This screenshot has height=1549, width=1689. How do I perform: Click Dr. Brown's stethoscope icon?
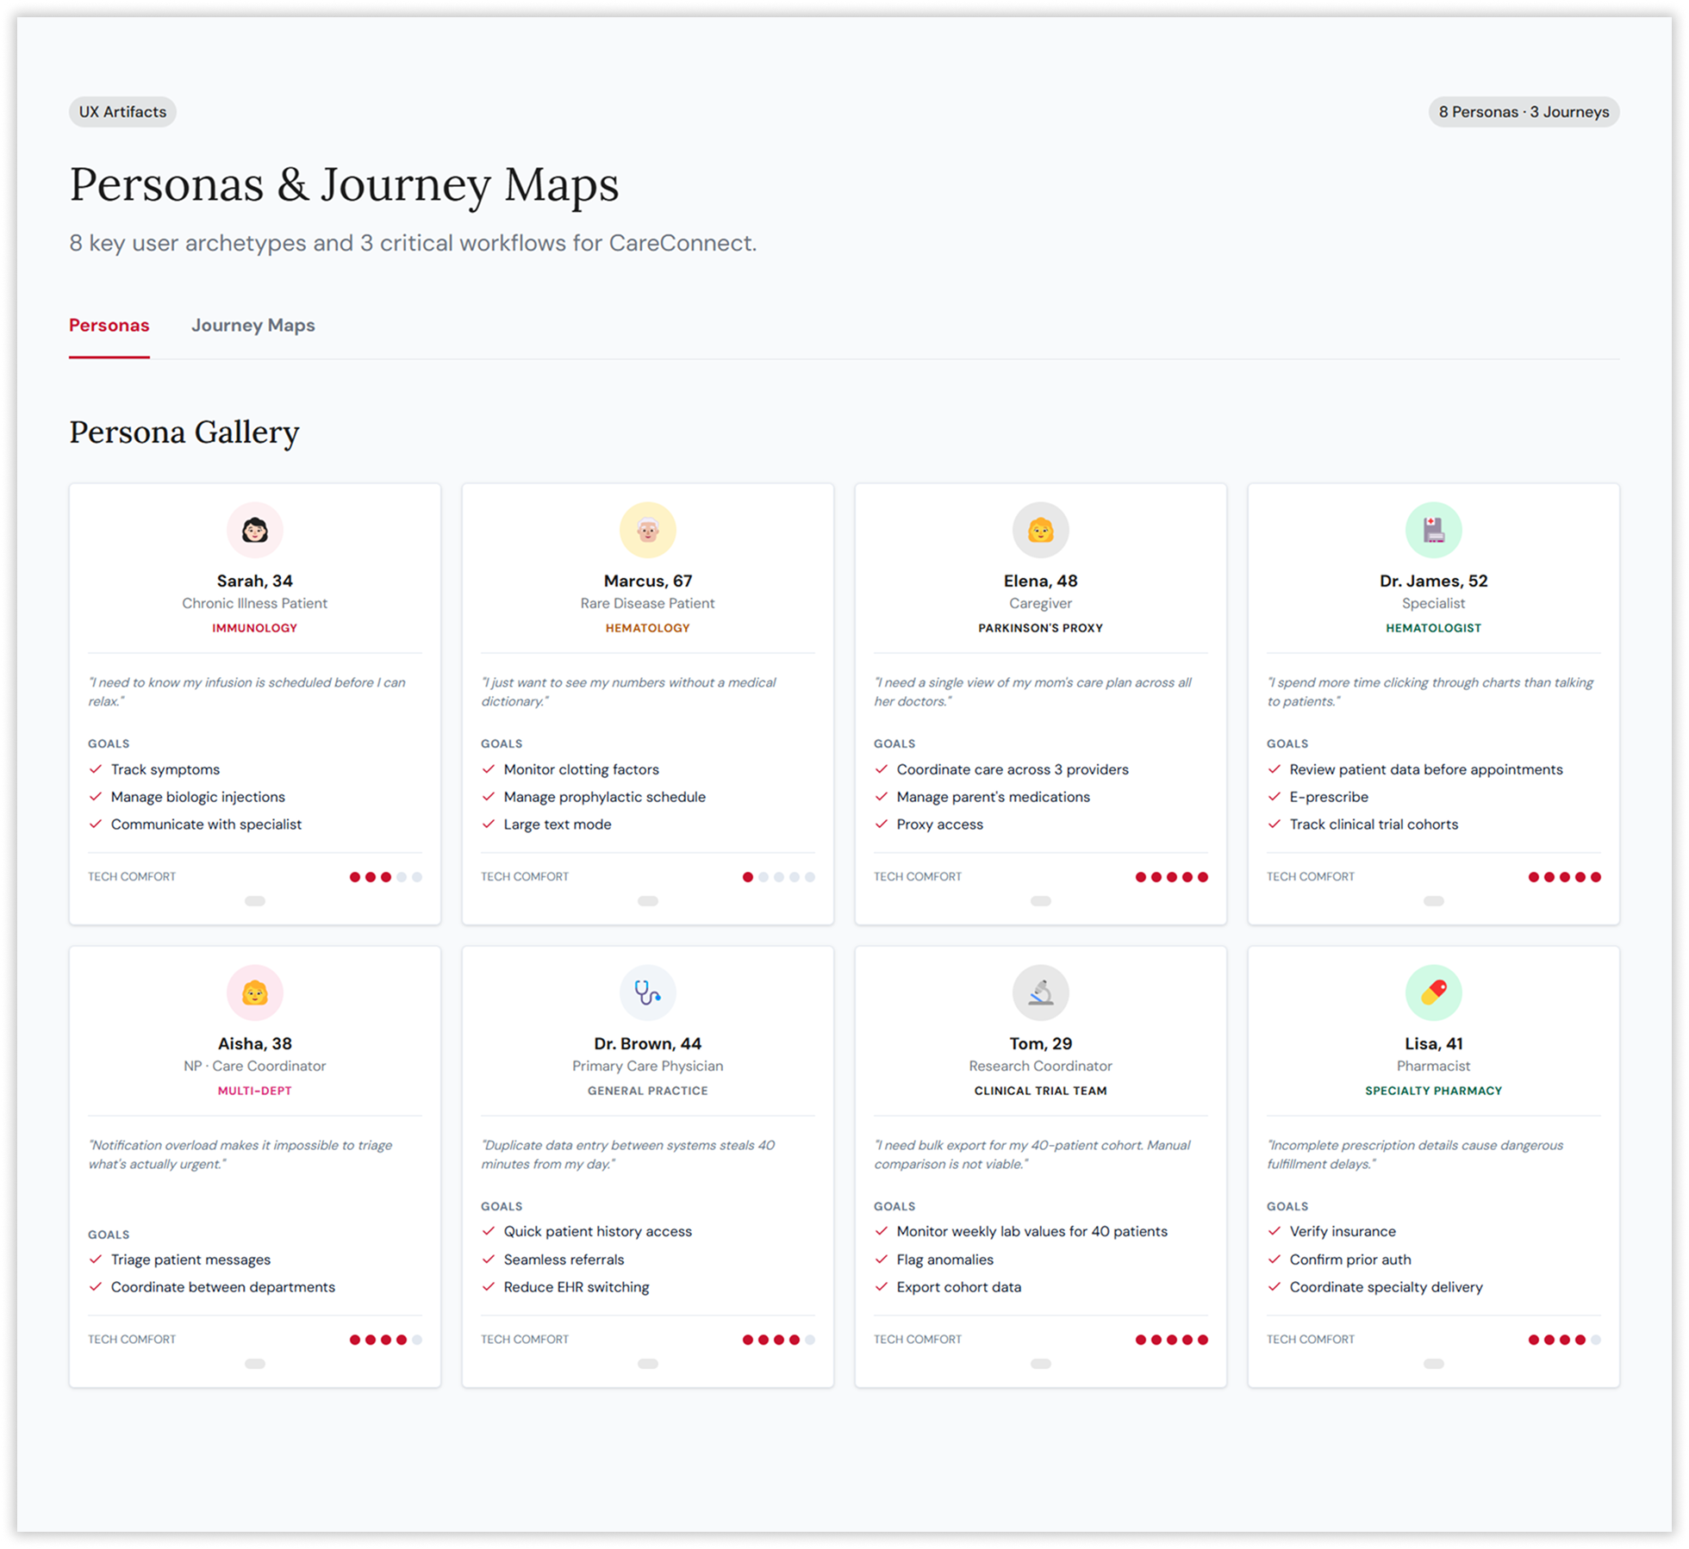point(647,992)
